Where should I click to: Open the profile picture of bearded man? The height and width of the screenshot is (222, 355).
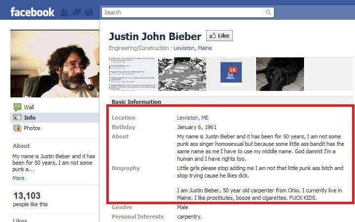click(54, 64)
